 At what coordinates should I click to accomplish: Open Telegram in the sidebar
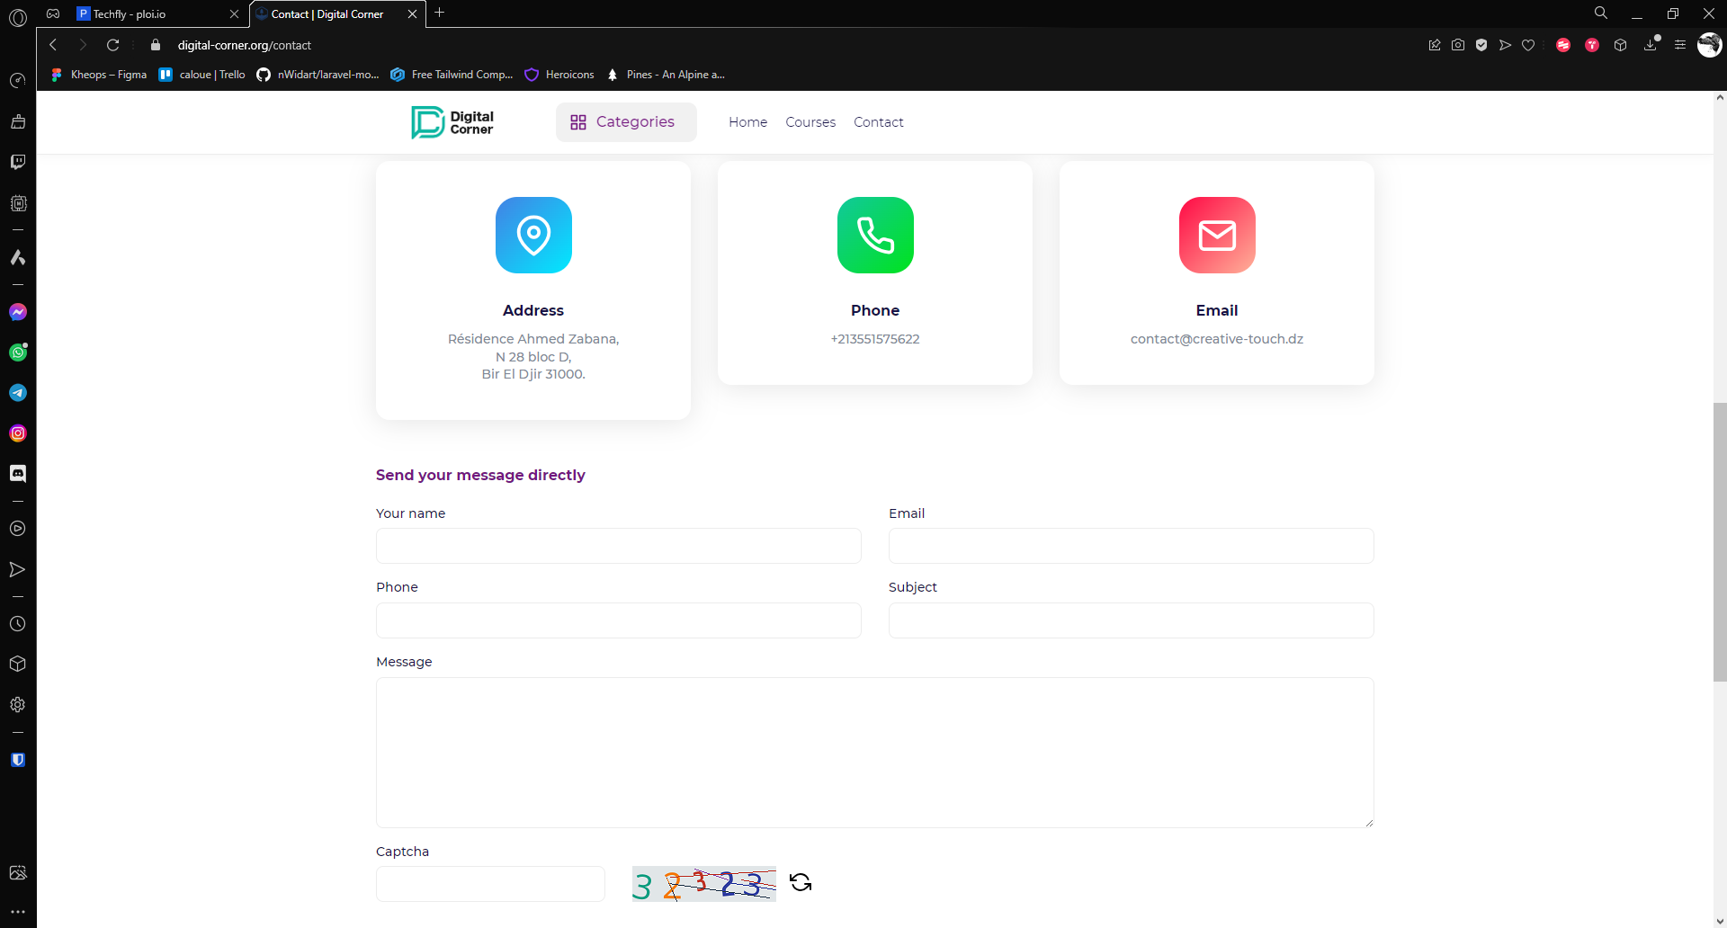point(18,393)
